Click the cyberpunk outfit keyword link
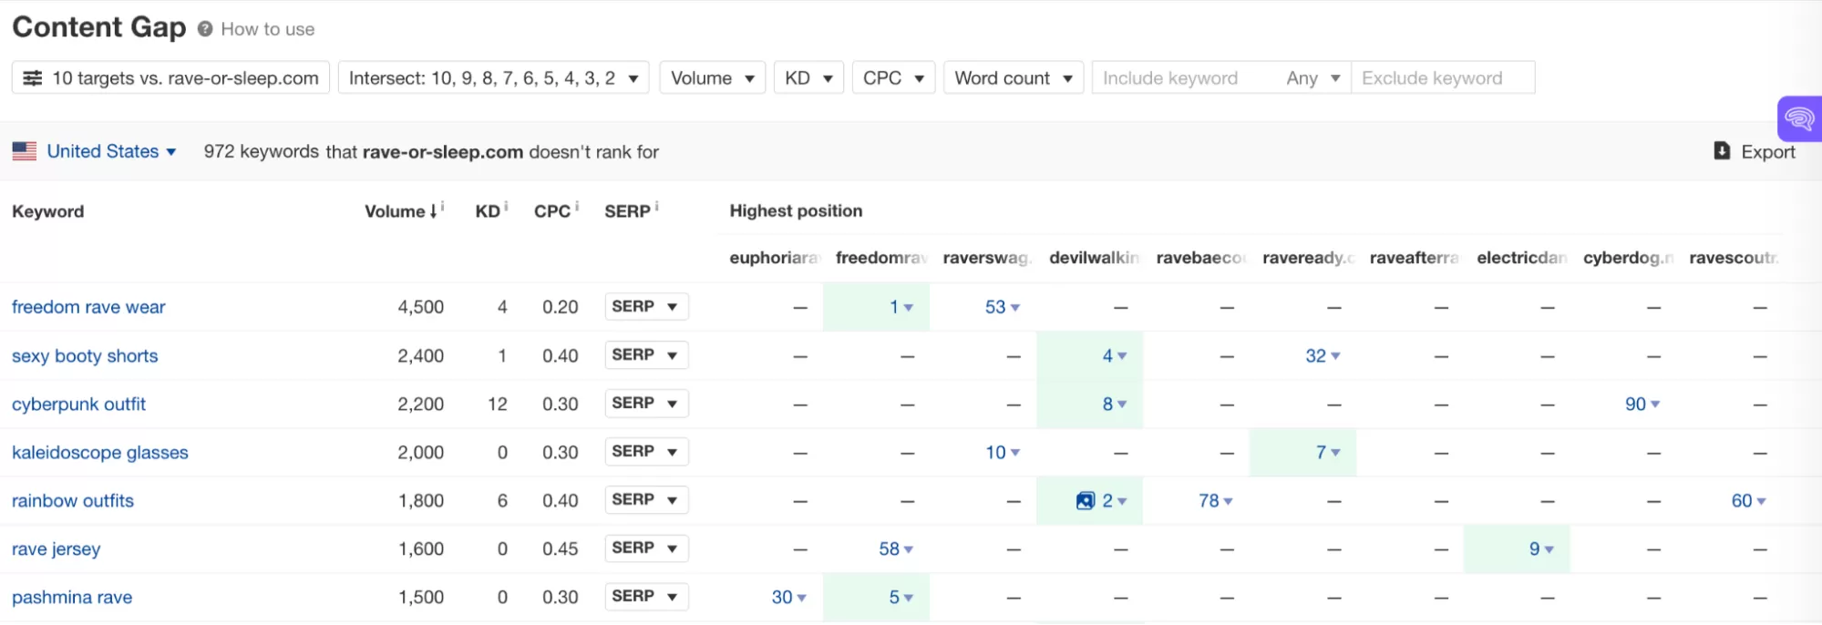This screenshot has width=1822, height=625. coord(78,405)
